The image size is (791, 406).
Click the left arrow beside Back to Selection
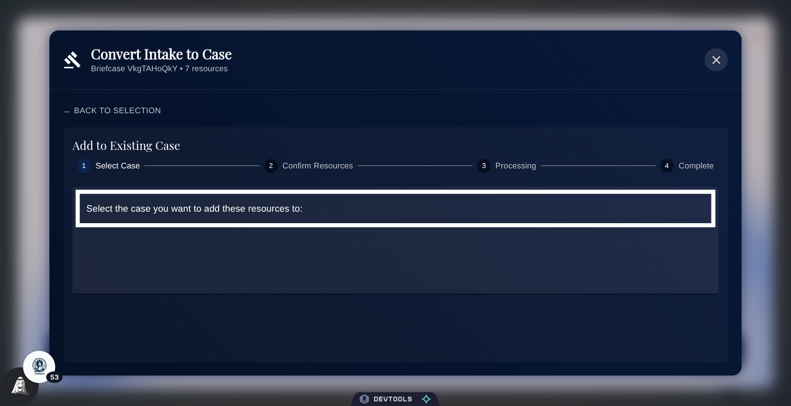tap(68, 111)
